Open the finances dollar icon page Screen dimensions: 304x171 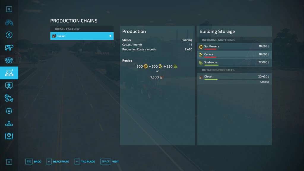point(9,35)
